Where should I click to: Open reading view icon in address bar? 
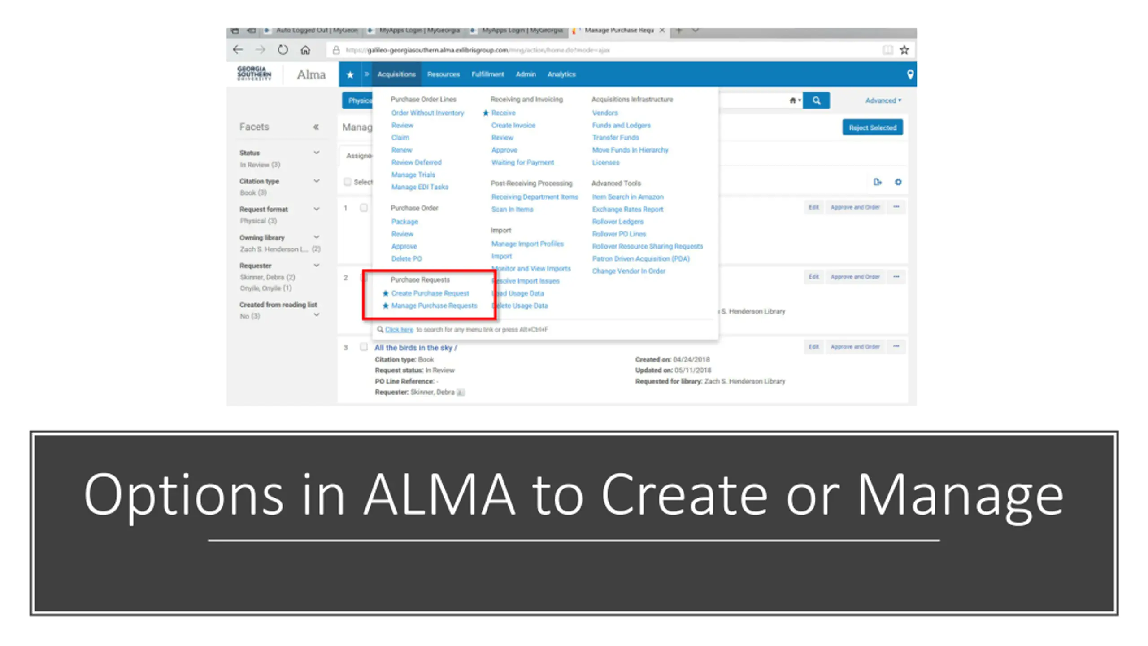(887, 50)
